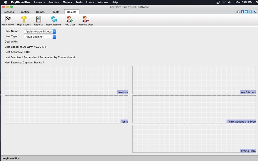
Task: Open the Help menu
Action: click(x=115, y=2)
